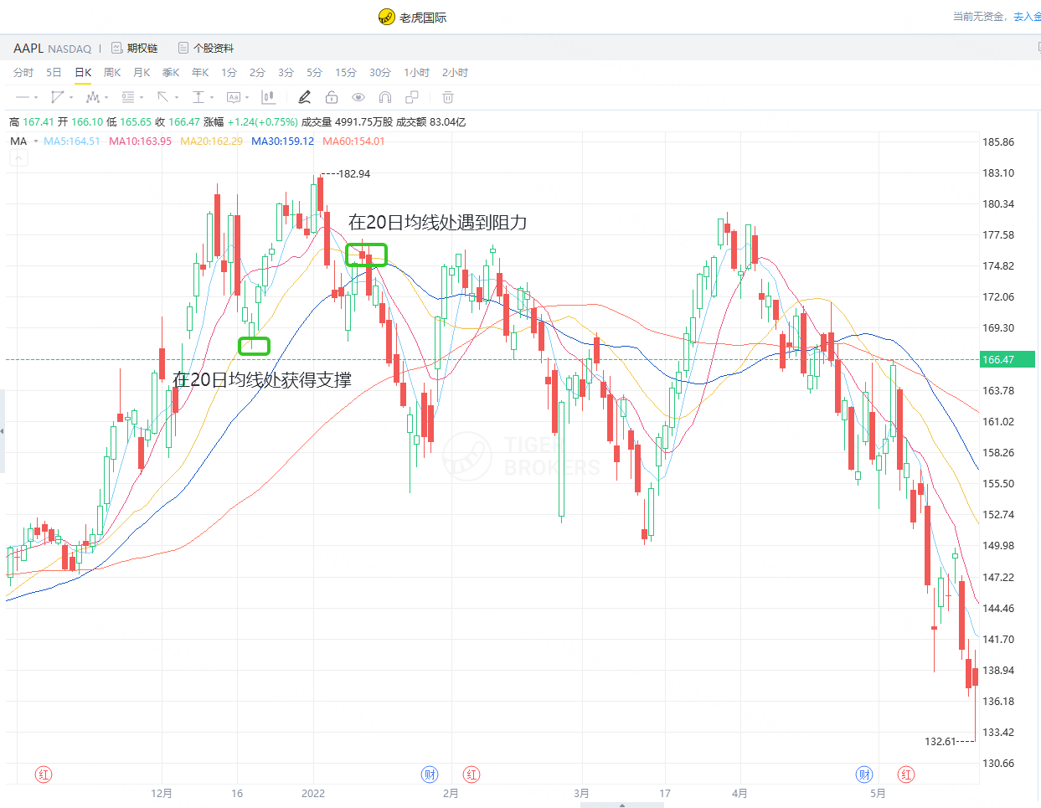1041x808 pixels.
Task: Click the MA20:162.29 indicator label
Action: pyautogui.click(x=211, y=142)
